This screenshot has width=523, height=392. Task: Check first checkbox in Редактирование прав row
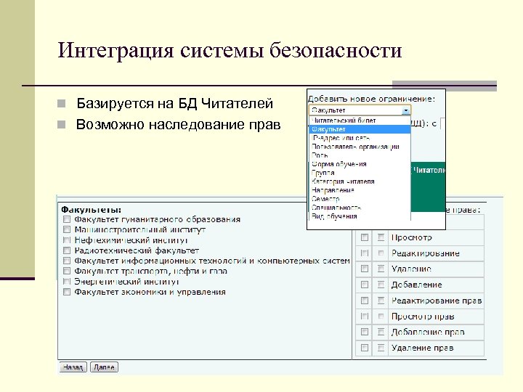(x=365, y=301)
